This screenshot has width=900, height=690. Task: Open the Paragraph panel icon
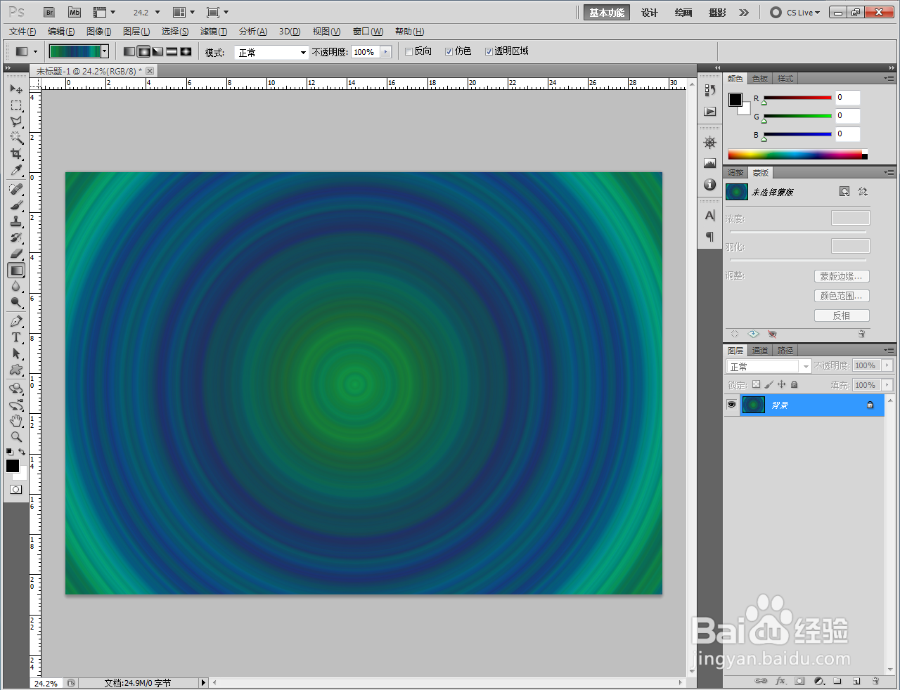pyautogui.click(x=710, y=237)
